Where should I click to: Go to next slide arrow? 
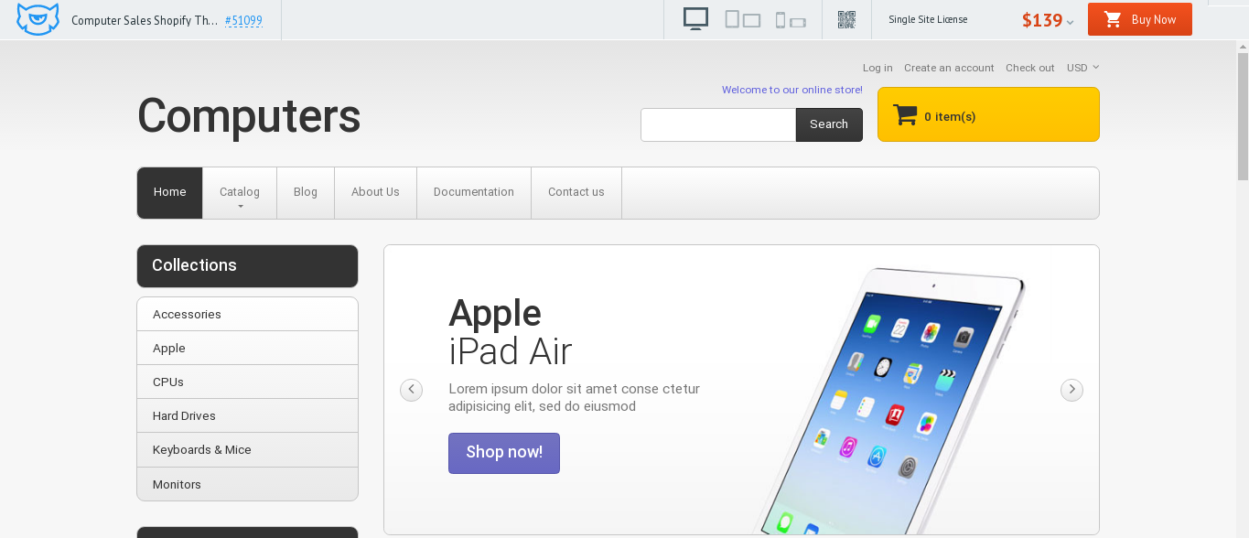pyautogui.click(x=1071, y=390)
